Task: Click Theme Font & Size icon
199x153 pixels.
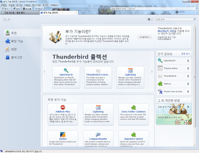Action: click(x=160, y=91)
